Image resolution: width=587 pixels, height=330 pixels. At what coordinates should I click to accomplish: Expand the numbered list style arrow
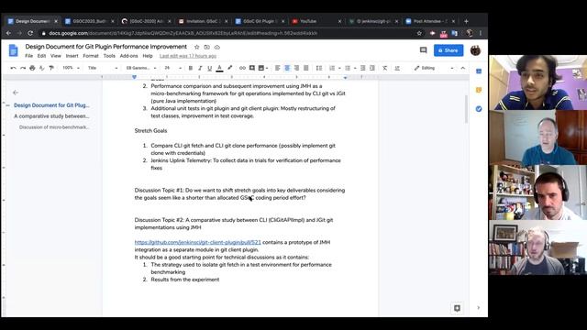click(x=339, y=68)
